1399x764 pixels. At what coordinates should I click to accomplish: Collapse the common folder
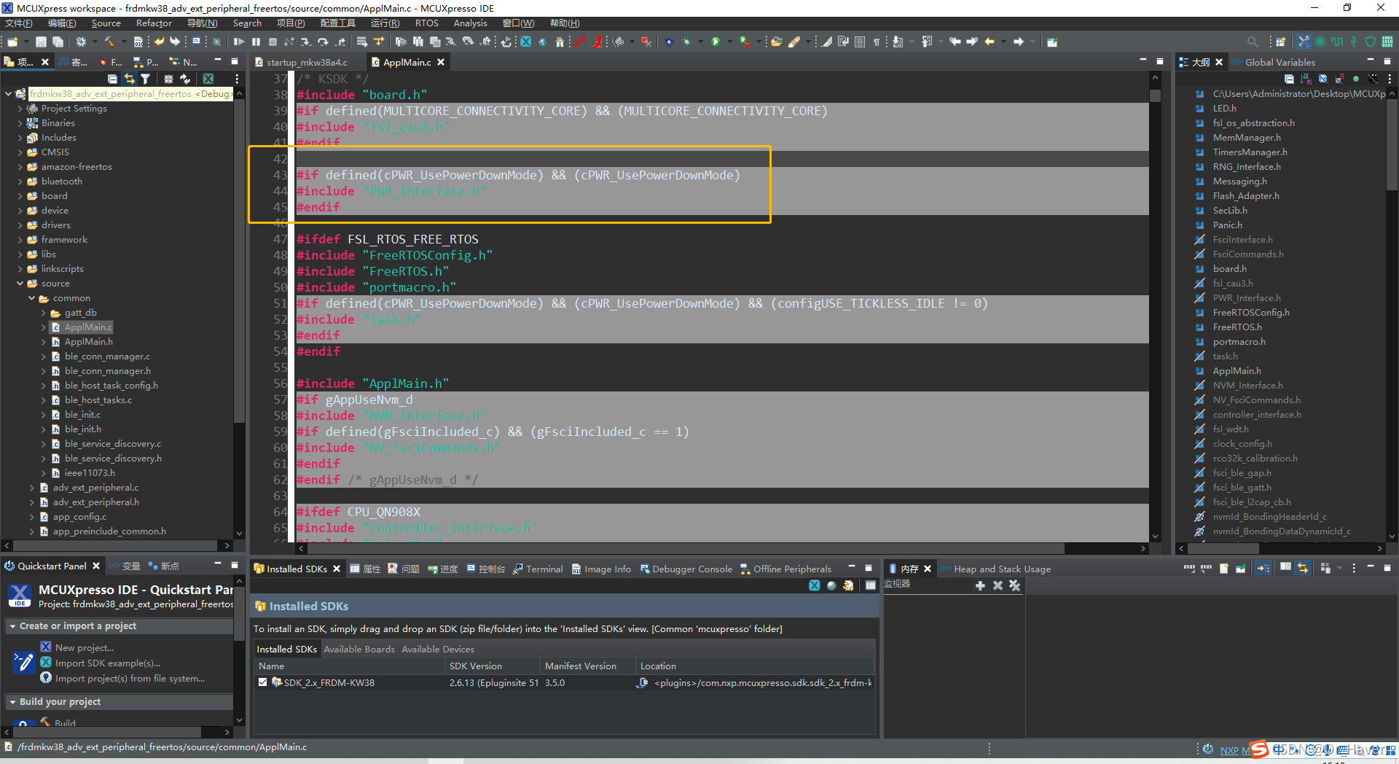click(x=31, y=298)
